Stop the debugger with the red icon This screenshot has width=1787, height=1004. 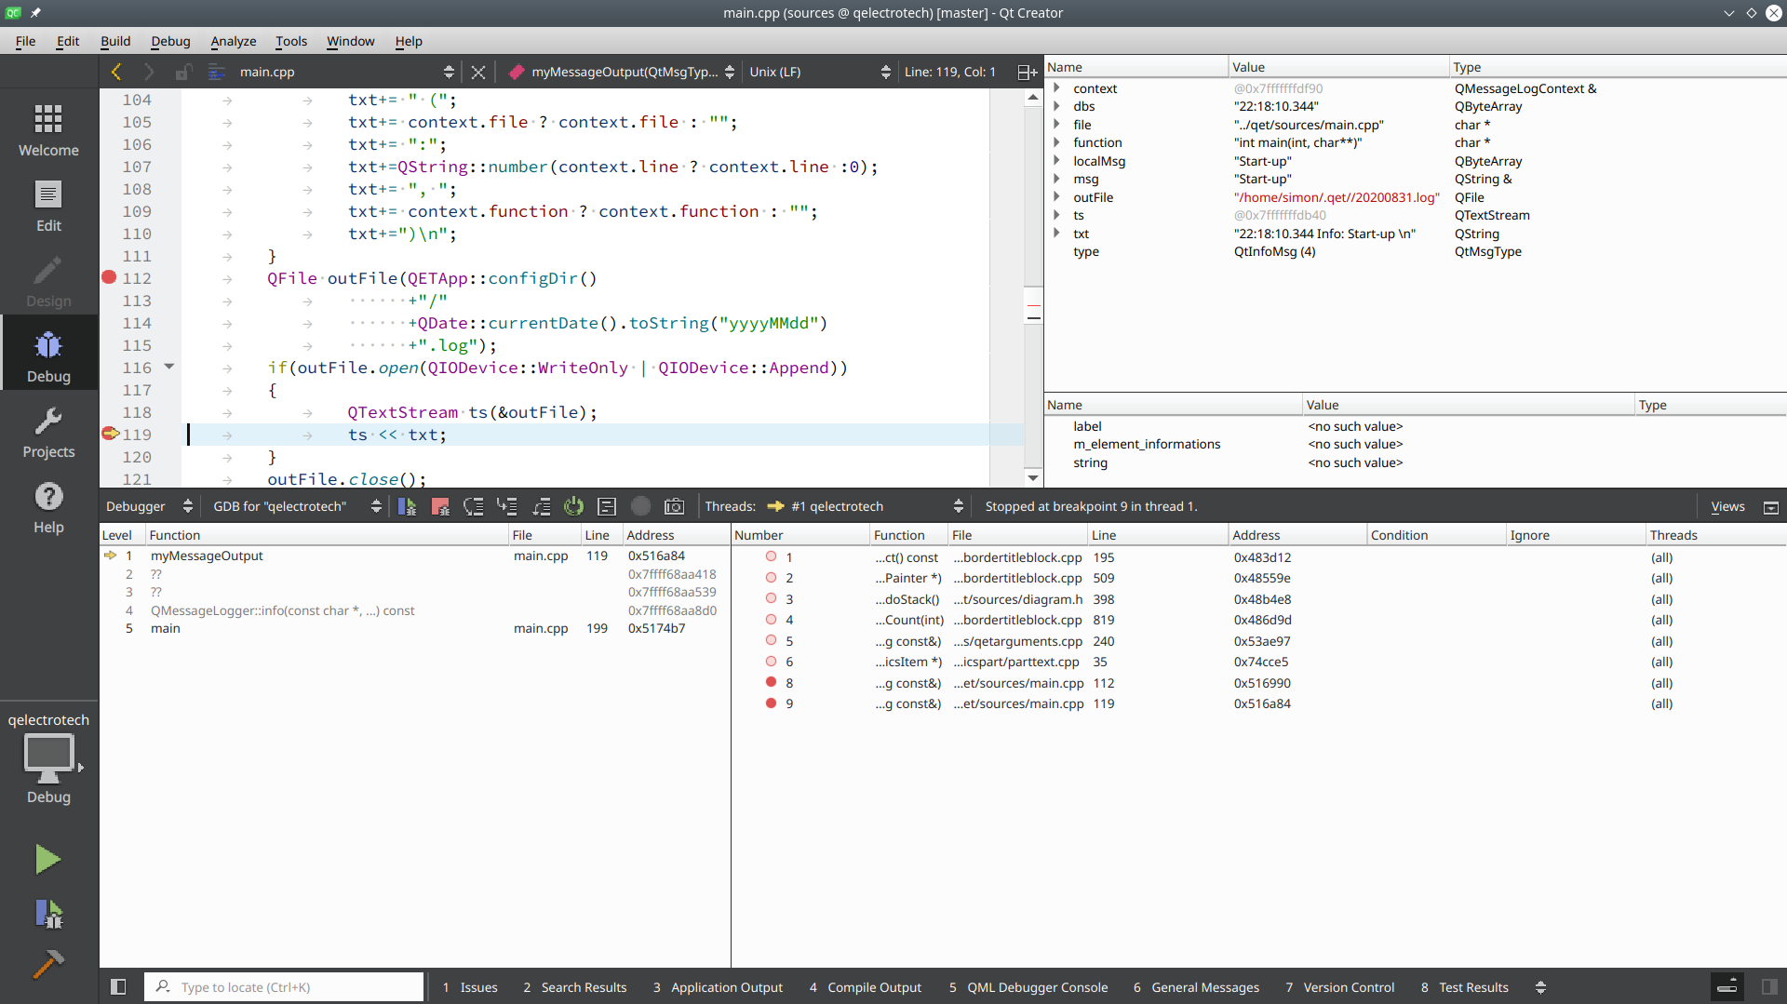pos(440,506)
